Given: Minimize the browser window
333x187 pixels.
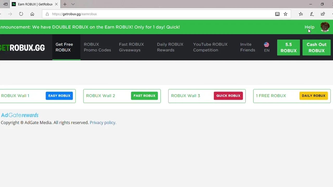Looking at the screenshot, I should 310,4.
